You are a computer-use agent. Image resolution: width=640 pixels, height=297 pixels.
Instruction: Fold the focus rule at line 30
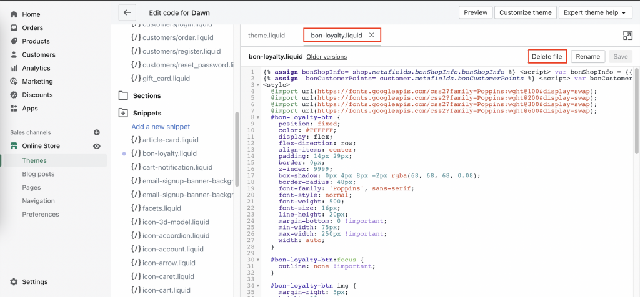pyautogui.click(x=258, y=260)
